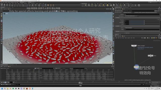Click the Tag Name input field
161x90 pixels.
pyautogui.click(x=142, y=14)
